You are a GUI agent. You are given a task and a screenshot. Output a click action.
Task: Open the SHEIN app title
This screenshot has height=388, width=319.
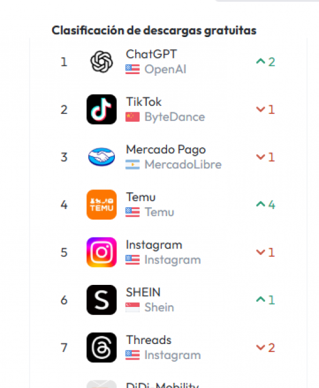[143, 292]
